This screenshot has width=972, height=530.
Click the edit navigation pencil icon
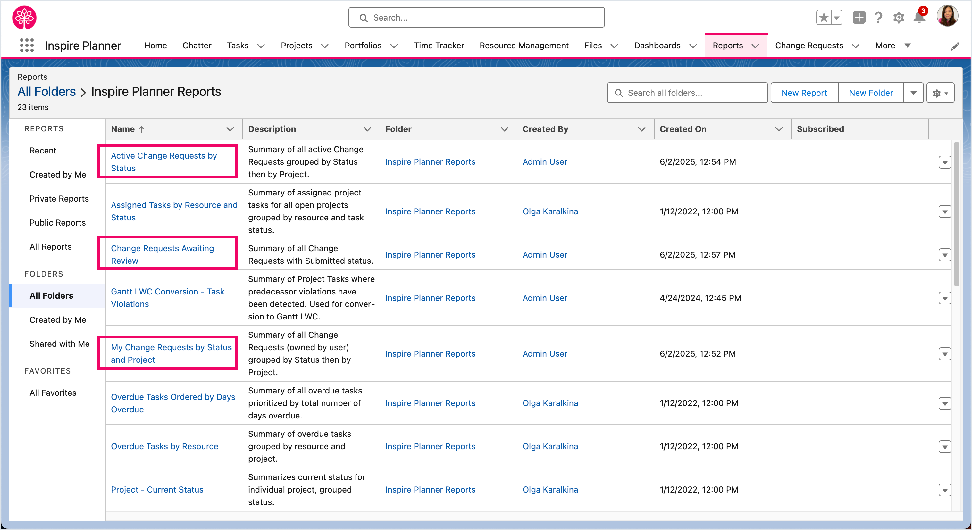(955, 46)
